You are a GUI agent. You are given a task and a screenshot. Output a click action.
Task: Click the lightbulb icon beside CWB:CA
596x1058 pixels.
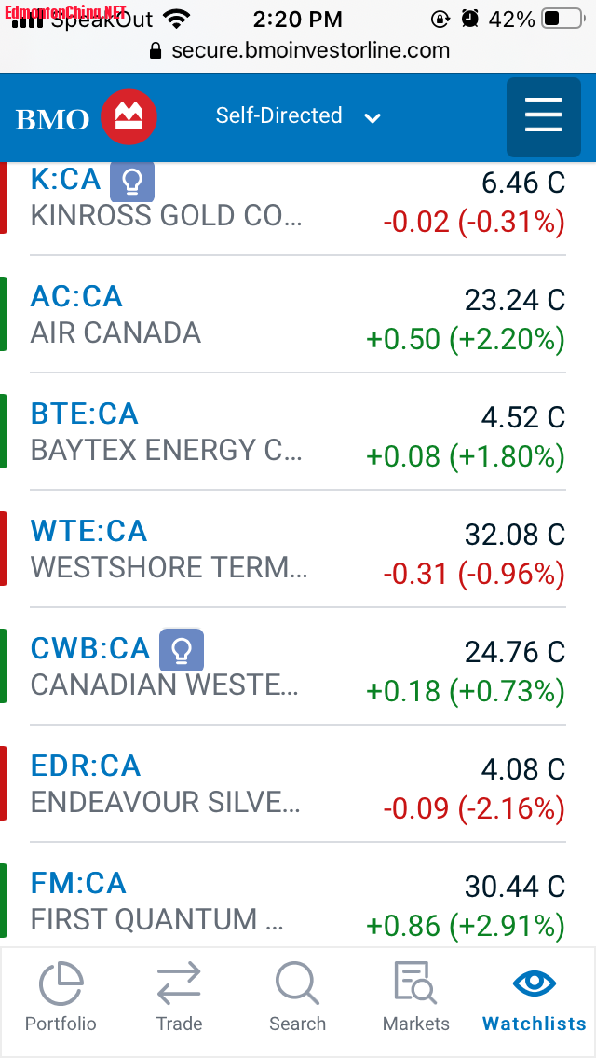pyautogui.click(x=182, y=650)
